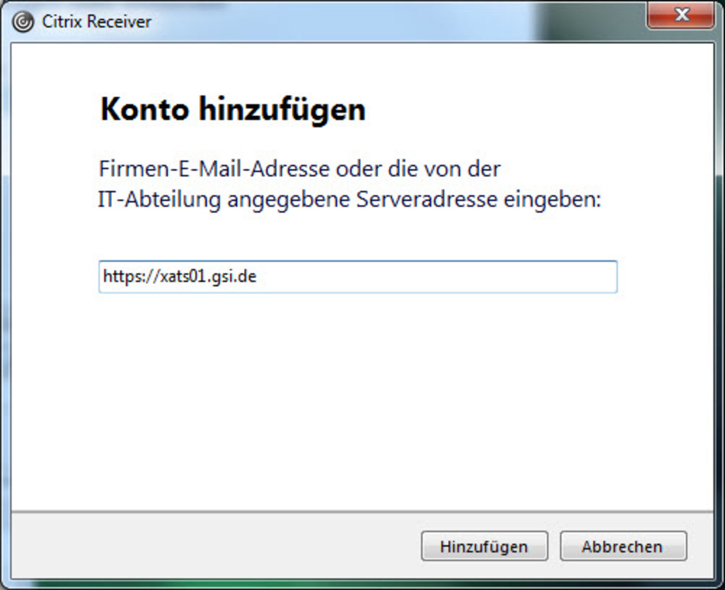Click blank white area below address field
Viewport: 725px width, 590px height.
click(358, 393)
